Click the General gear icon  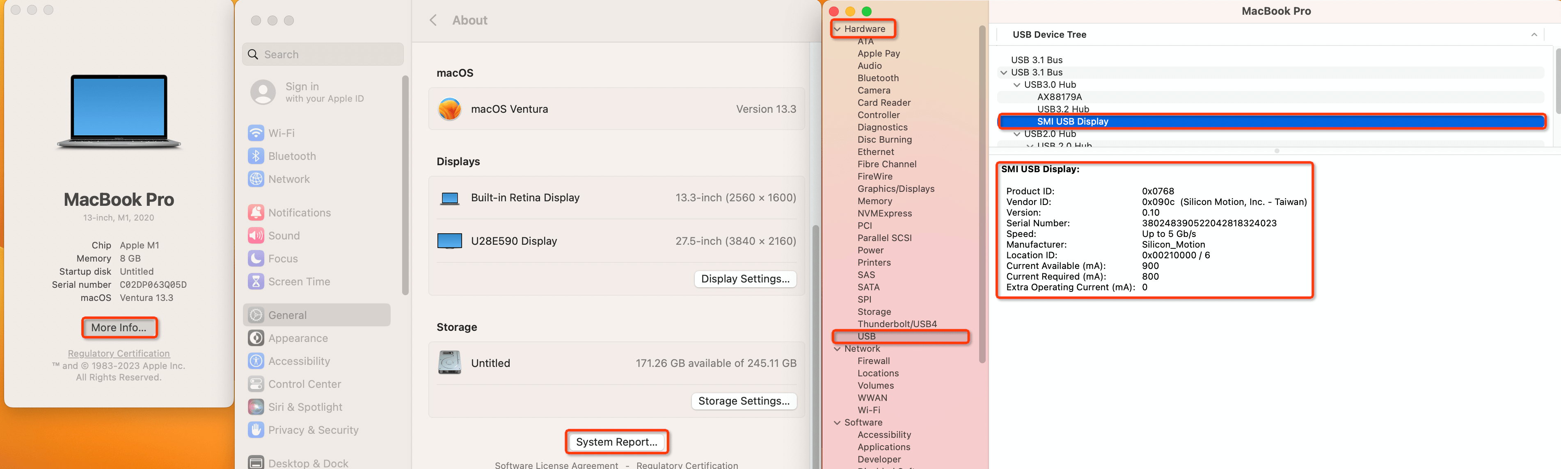point(256,315)
